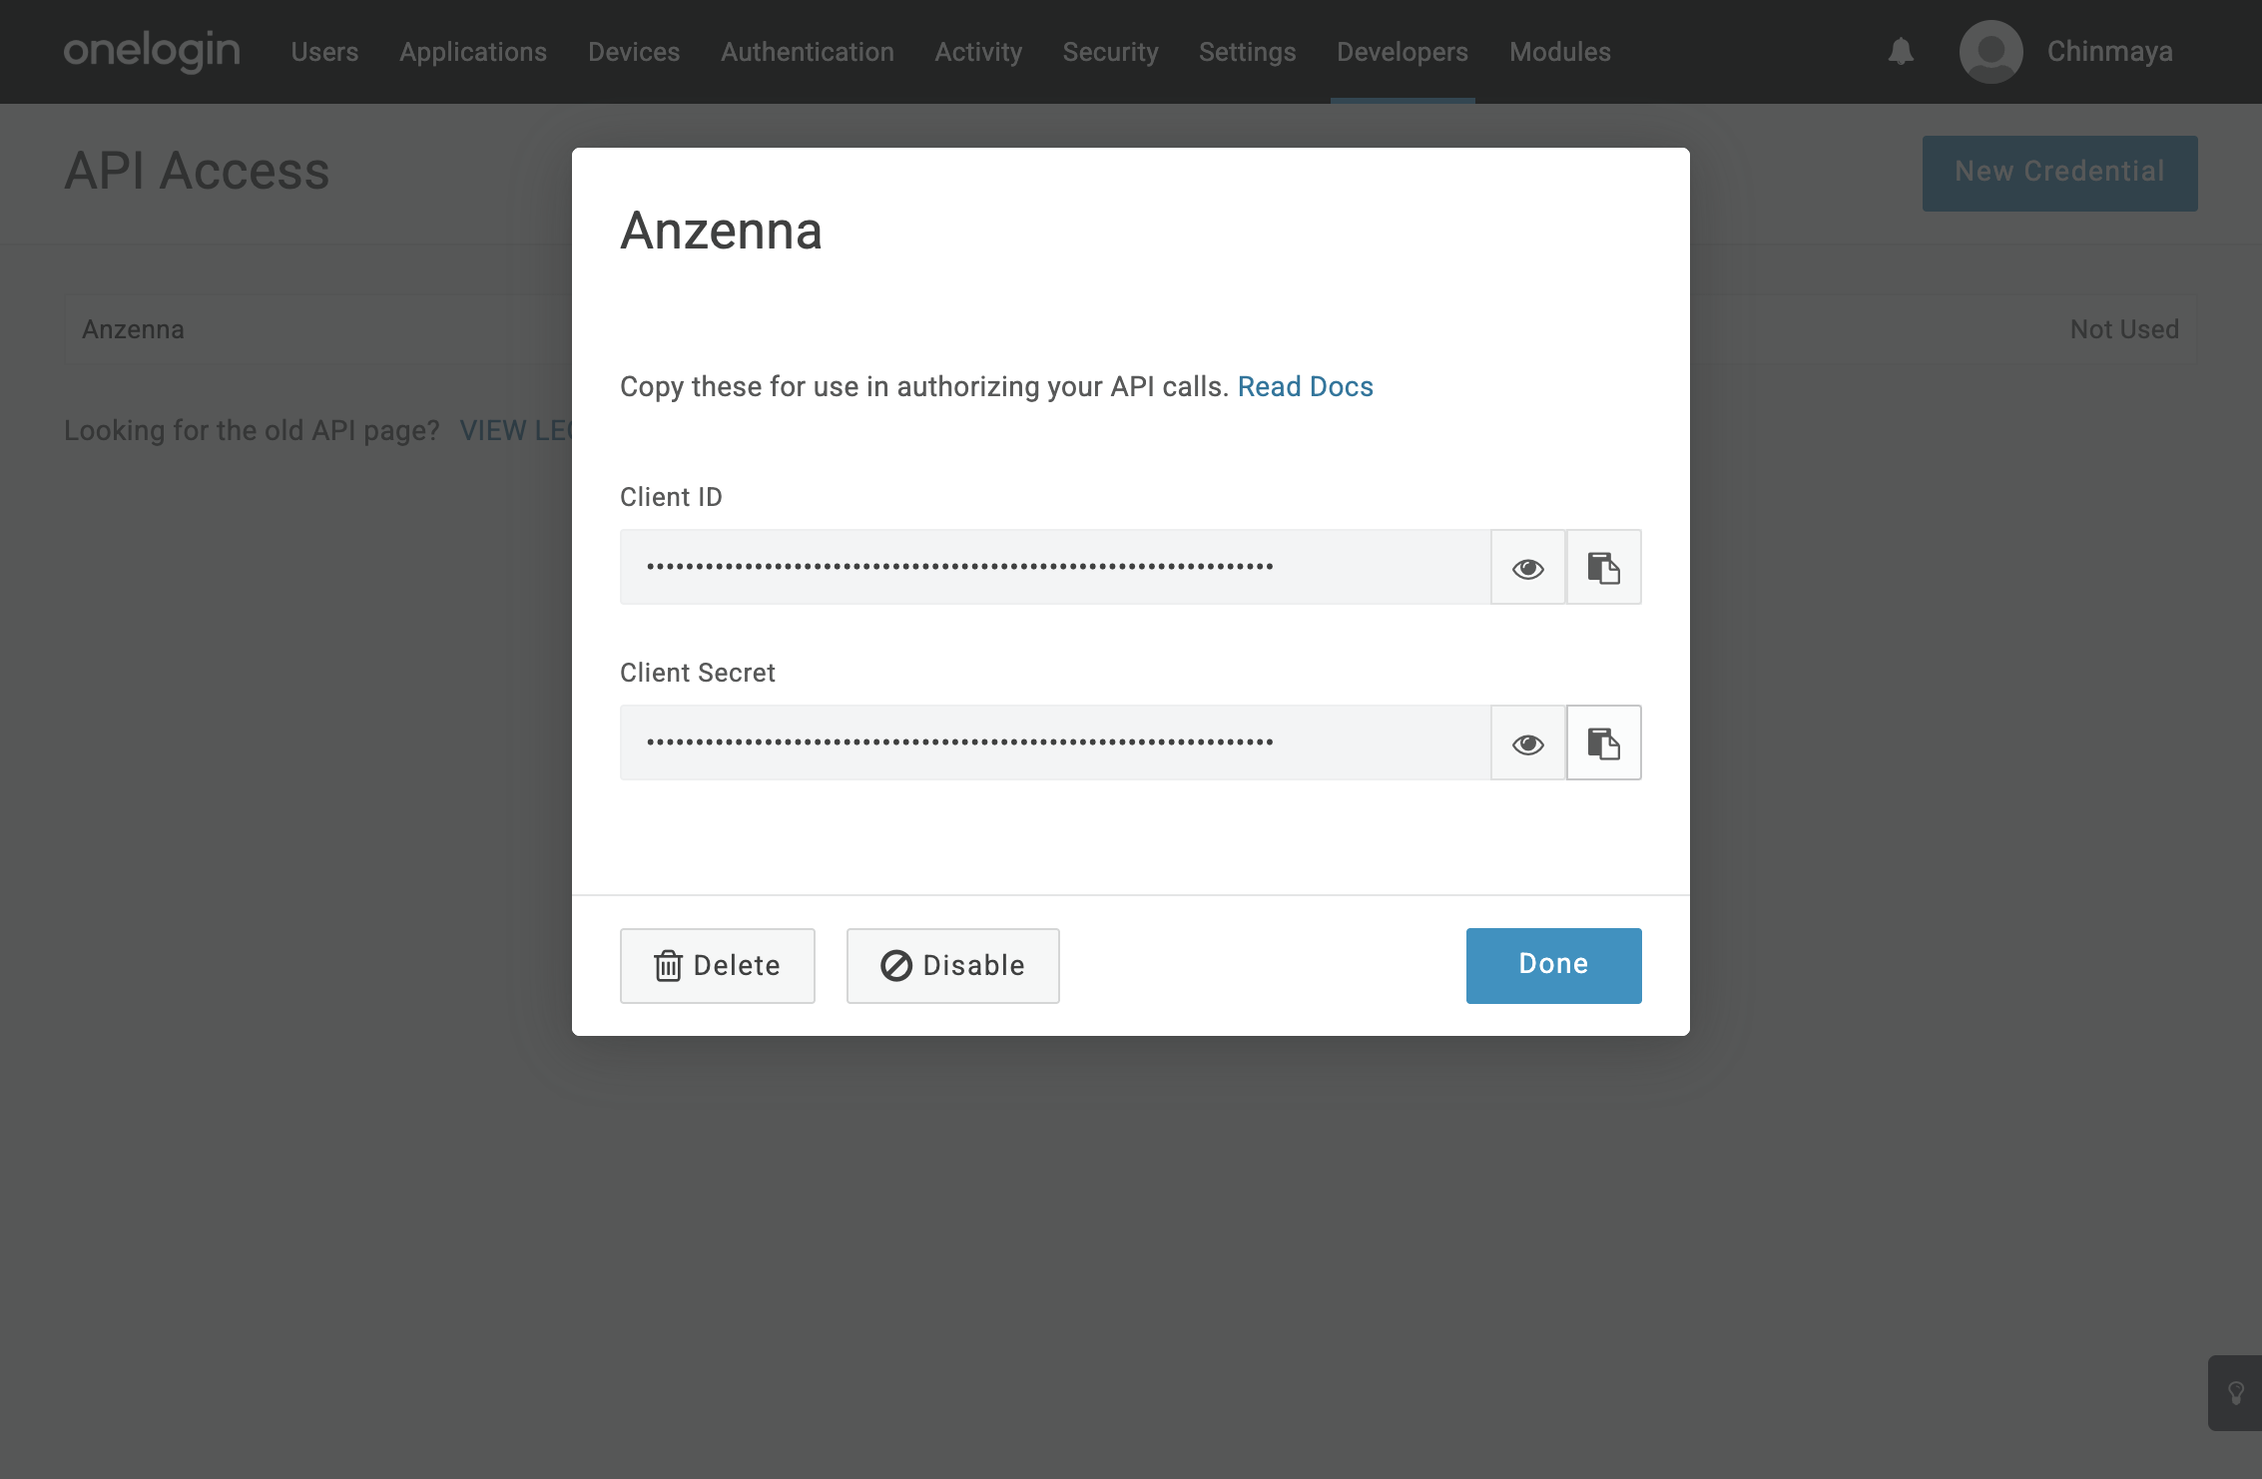The image size is (2262, 1479).
Task: Delete the Anzenna credential
Action: [717, 966]
